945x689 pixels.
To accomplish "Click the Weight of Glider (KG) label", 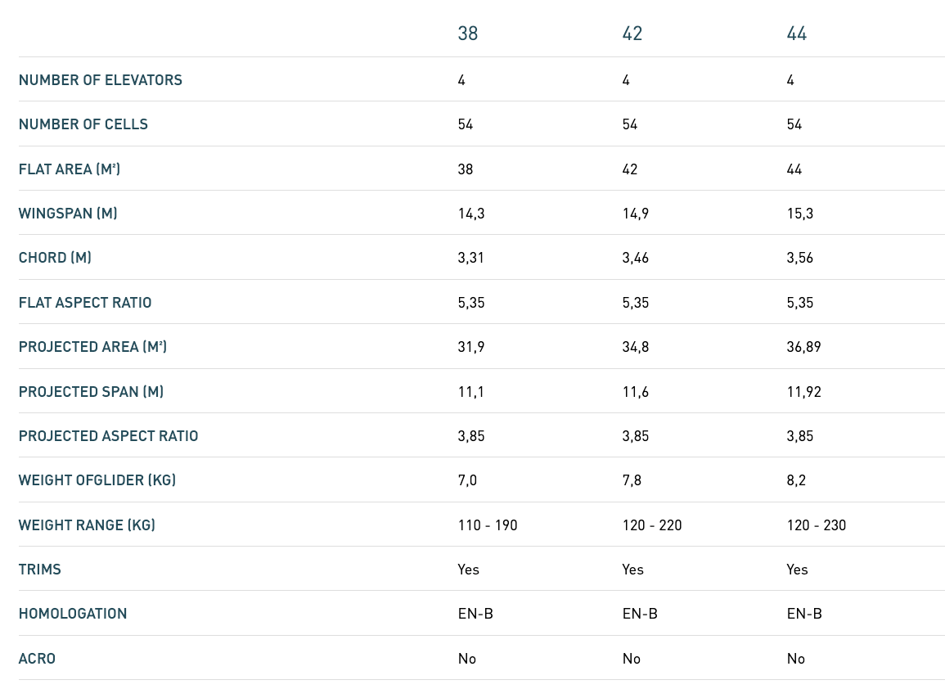I will click(97, 480).
